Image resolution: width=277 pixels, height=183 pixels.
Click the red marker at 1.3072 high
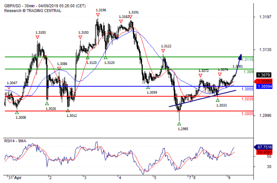point(201,76)
